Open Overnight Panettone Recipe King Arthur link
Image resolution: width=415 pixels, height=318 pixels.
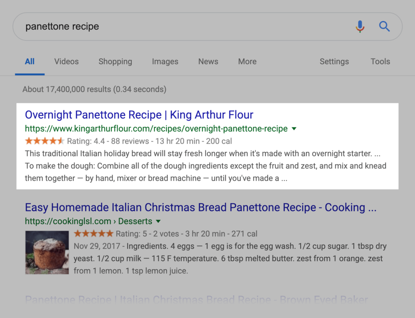(139, 115)
